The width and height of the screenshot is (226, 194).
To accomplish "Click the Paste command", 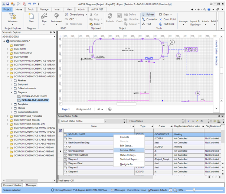I will point(96,24).
